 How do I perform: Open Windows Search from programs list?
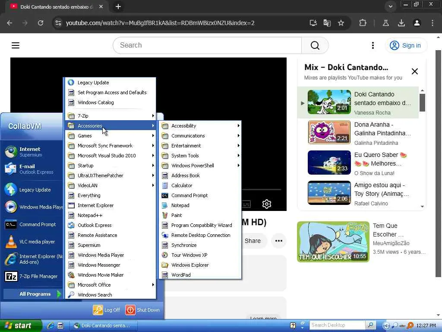click(110, 295)
